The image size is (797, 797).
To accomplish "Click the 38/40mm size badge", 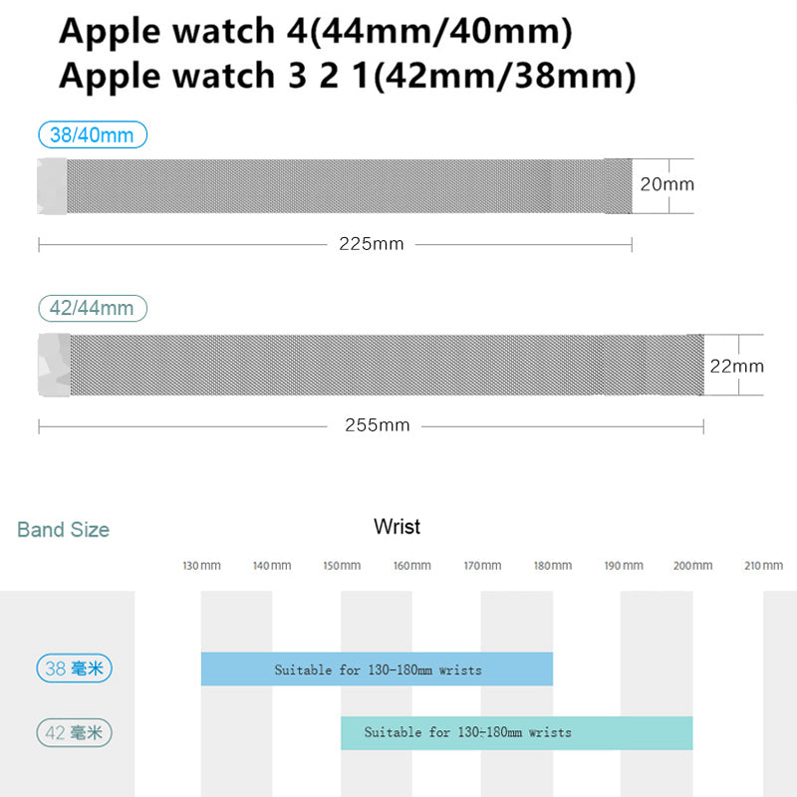I will click(x=92, y=134).
